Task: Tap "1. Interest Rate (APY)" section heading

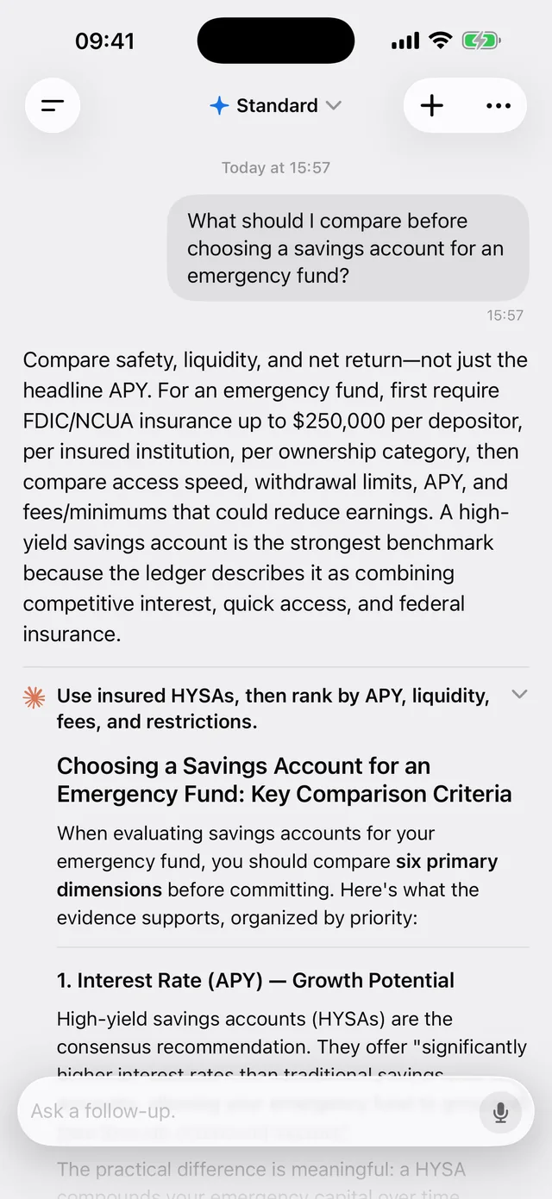Action: pyautogui.click(x=255, y=980)
